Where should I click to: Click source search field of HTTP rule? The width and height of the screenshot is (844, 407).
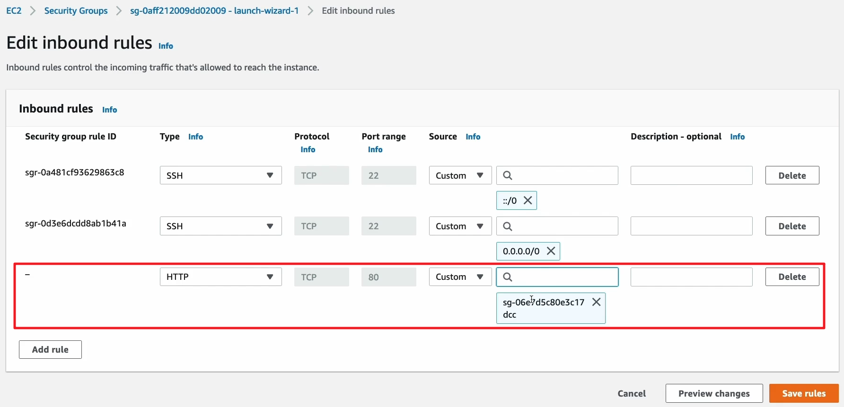[x=563, y=277]
